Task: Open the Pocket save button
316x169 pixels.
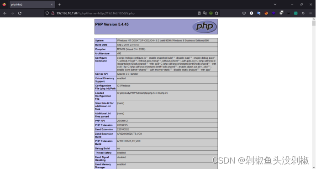Action: pyautogui.click(x=244, y=13)
